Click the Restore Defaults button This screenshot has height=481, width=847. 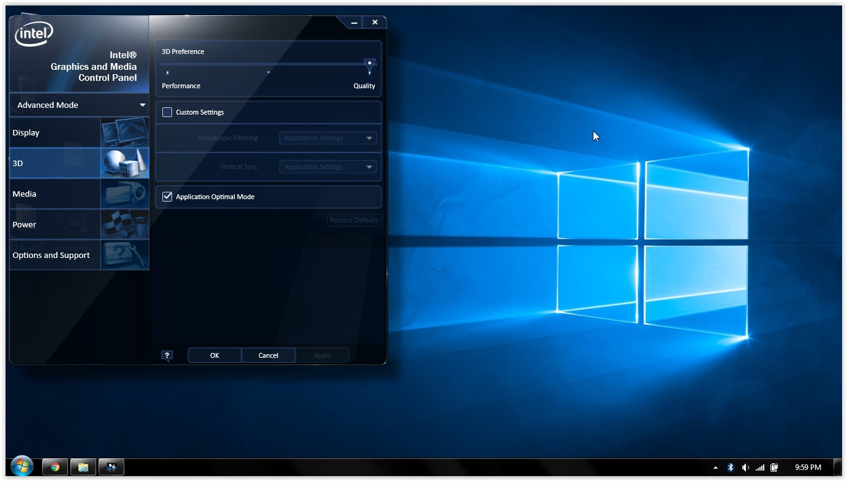[354, 220]
